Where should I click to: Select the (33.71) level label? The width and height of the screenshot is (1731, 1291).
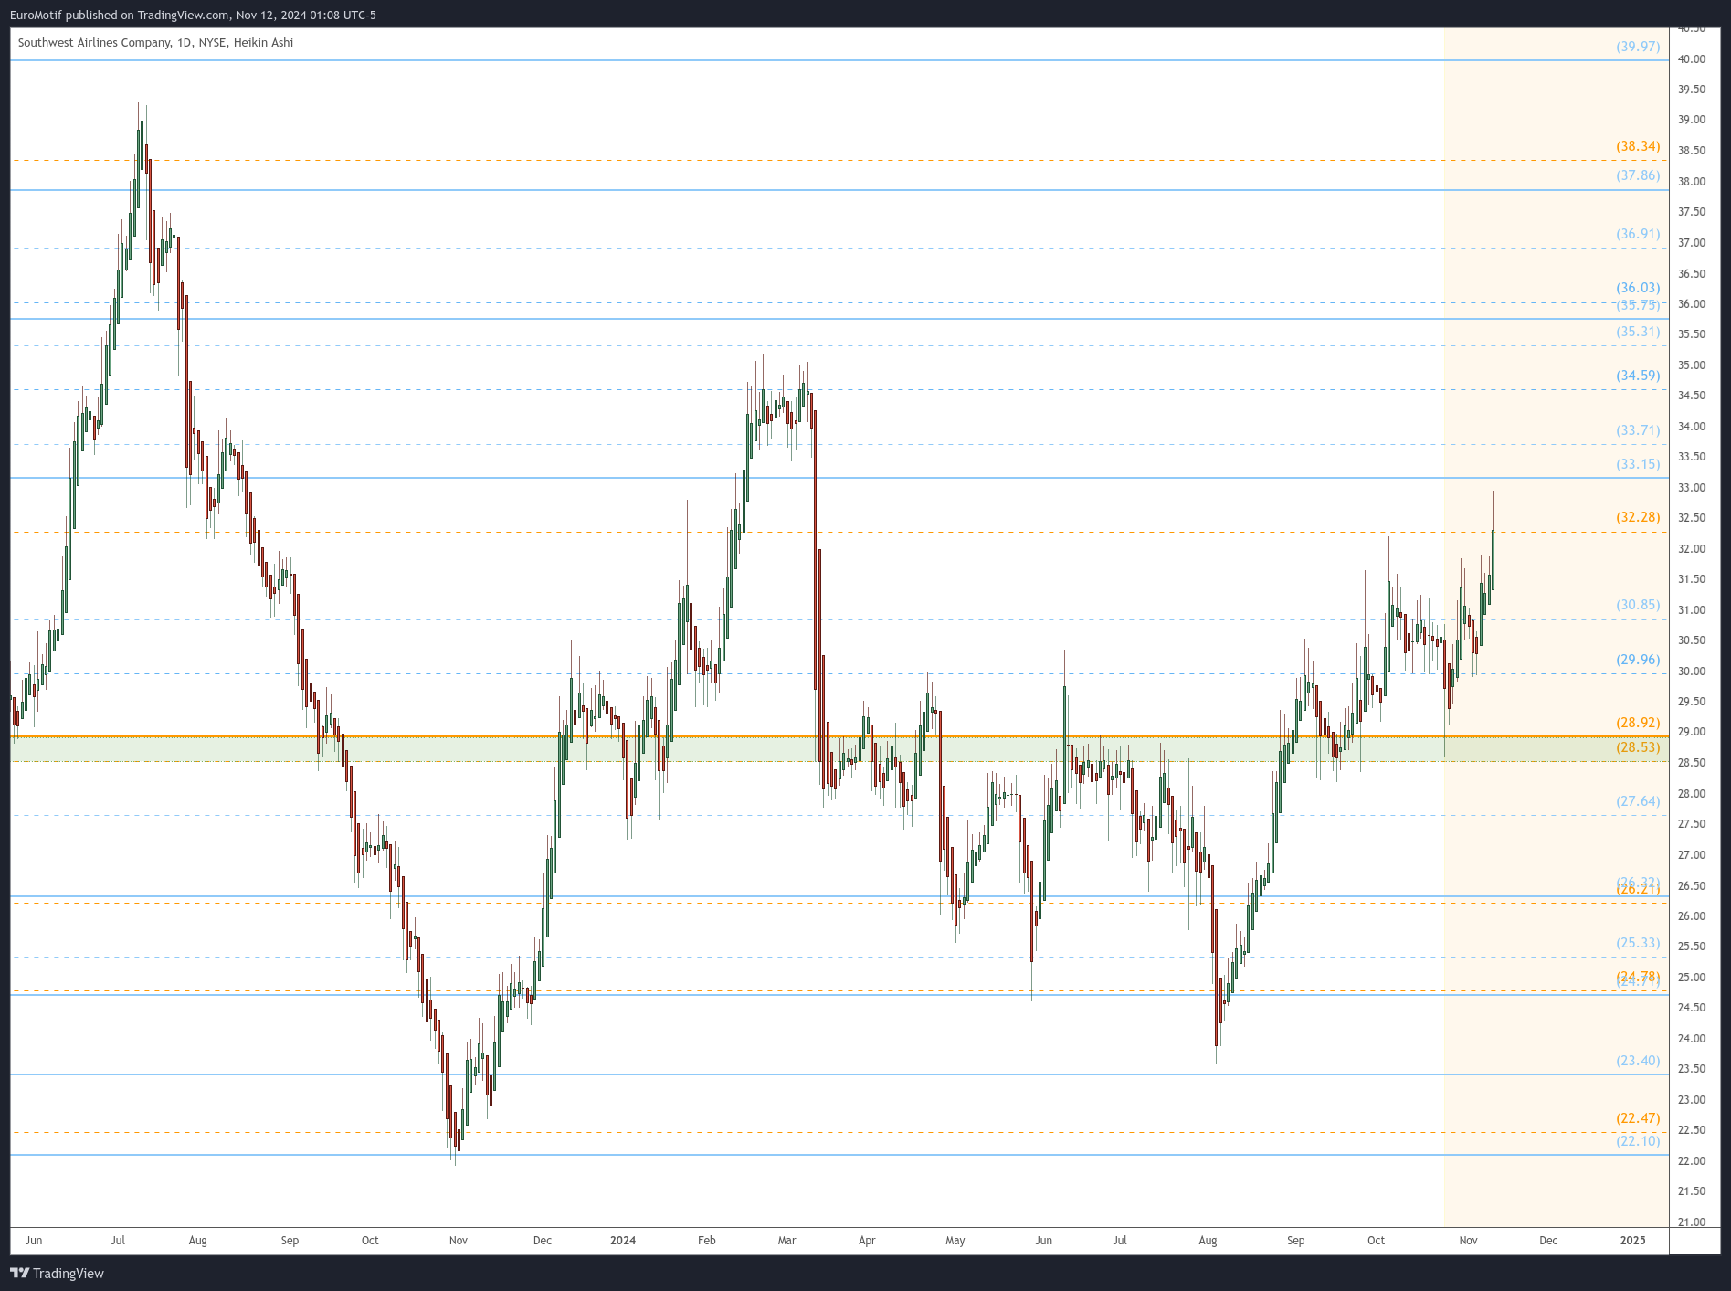(1638, 430)
